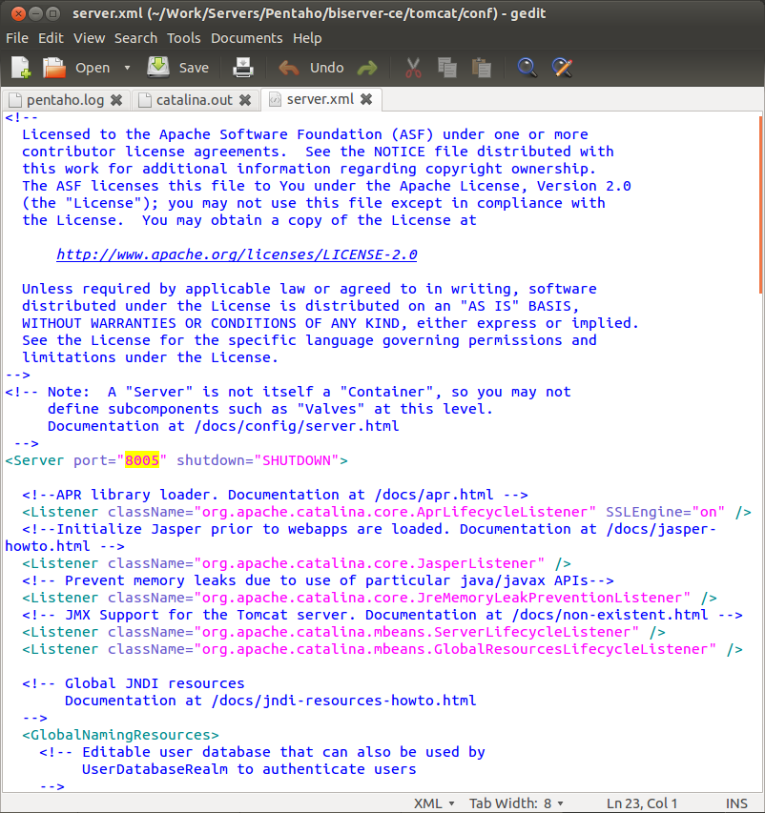Undo the last change arrow icon
Image resolution: width=765 pixels, height=813 pixels.
point(289,68)
